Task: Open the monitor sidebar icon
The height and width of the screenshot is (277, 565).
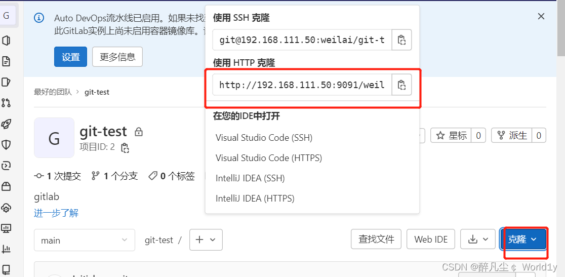Action: pyautogui.click(x=6, y=228)
